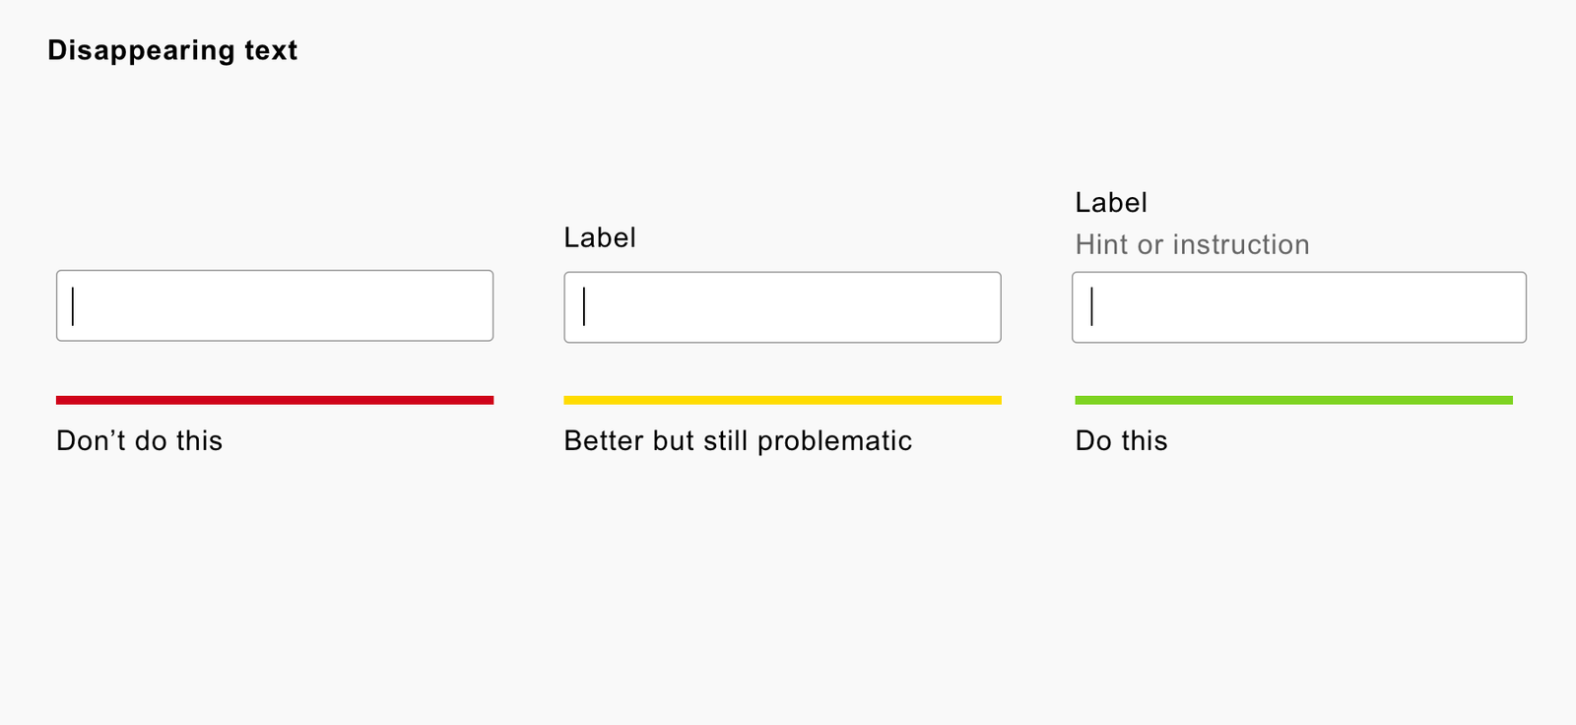Click the yellow bar under the middle field

pos(782,400)
